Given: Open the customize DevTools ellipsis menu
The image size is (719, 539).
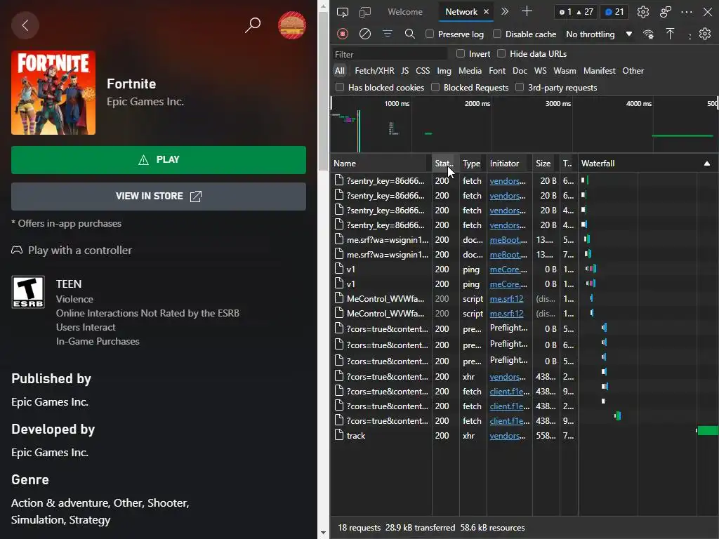Looking at the screenshot, I should (x=687, y=12).
